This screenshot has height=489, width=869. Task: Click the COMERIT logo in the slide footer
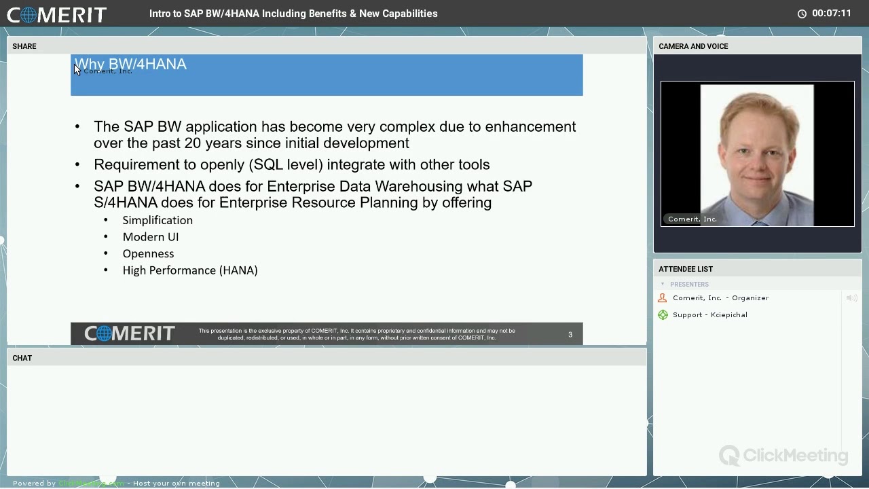130,333
